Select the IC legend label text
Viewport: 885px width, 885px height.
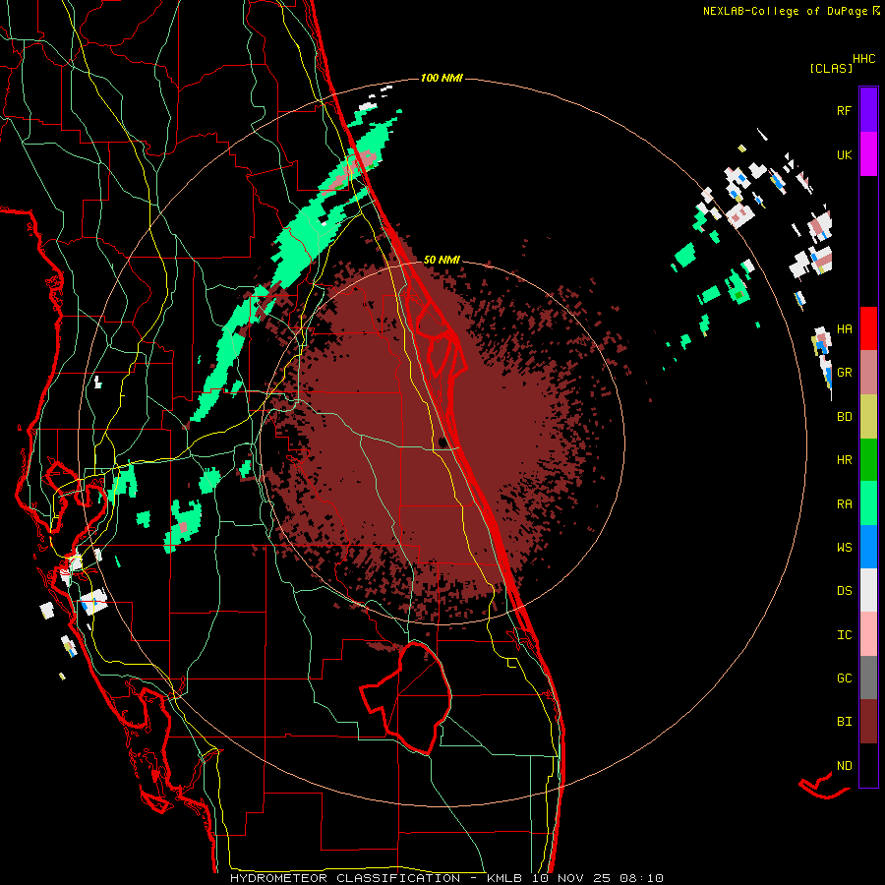[844, 635]
